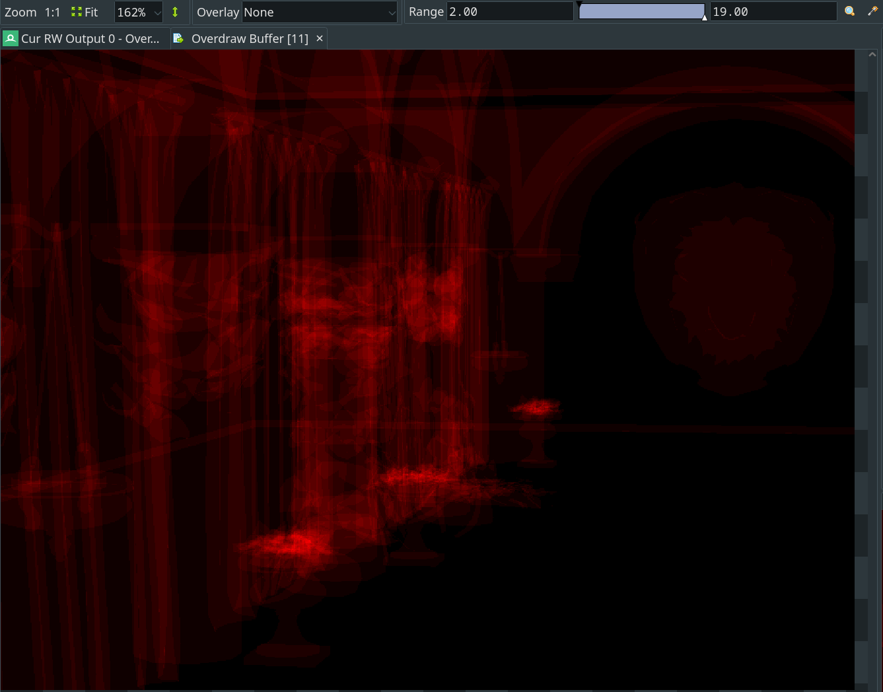
Task: Select the Overdraw Buffer [11] tab
Action: (x=249, y=38)
